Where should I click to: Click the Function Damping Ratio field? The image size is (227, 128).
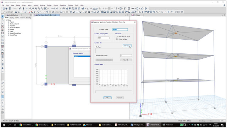pos(103,38)
